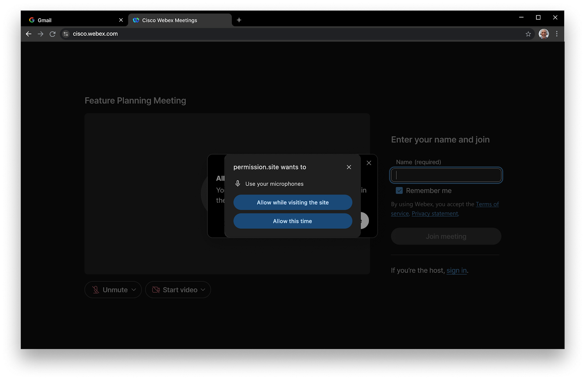This screenshot has height=380, width=585.
Task: Open the Privacy statement link
Action: point(435,213)
